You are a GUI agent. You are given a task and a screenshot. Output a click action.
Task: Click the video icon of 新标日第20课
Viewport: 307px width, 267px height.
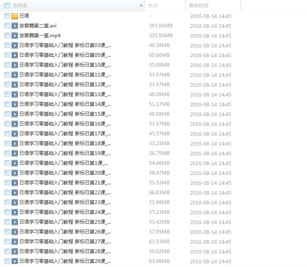[x=15, y=173]
